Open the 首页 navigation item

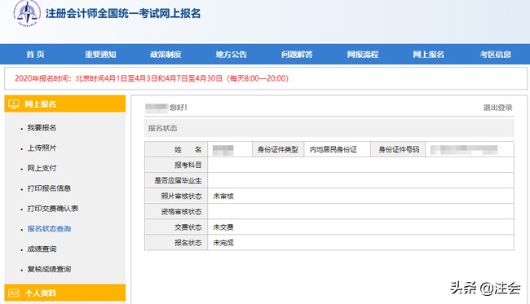[36, 55]
